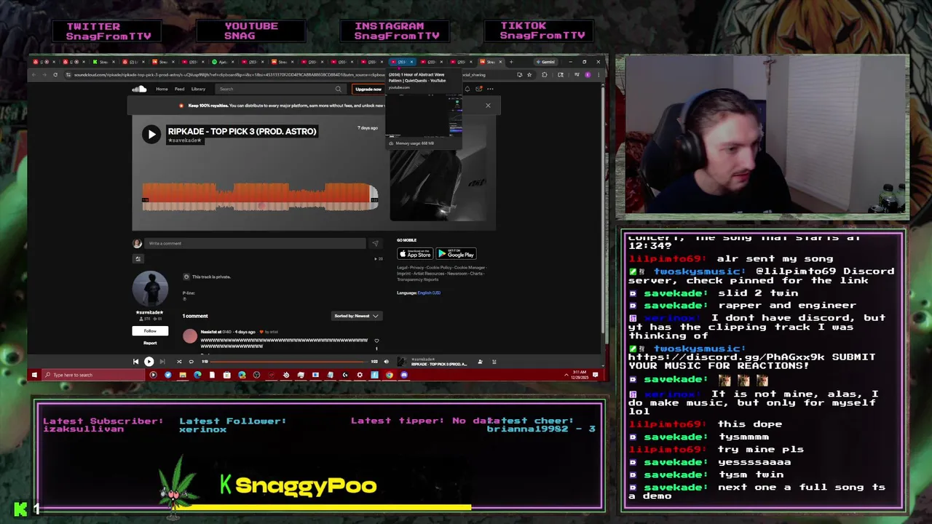Open the savekade profile avatar

(x=150, y=289)
